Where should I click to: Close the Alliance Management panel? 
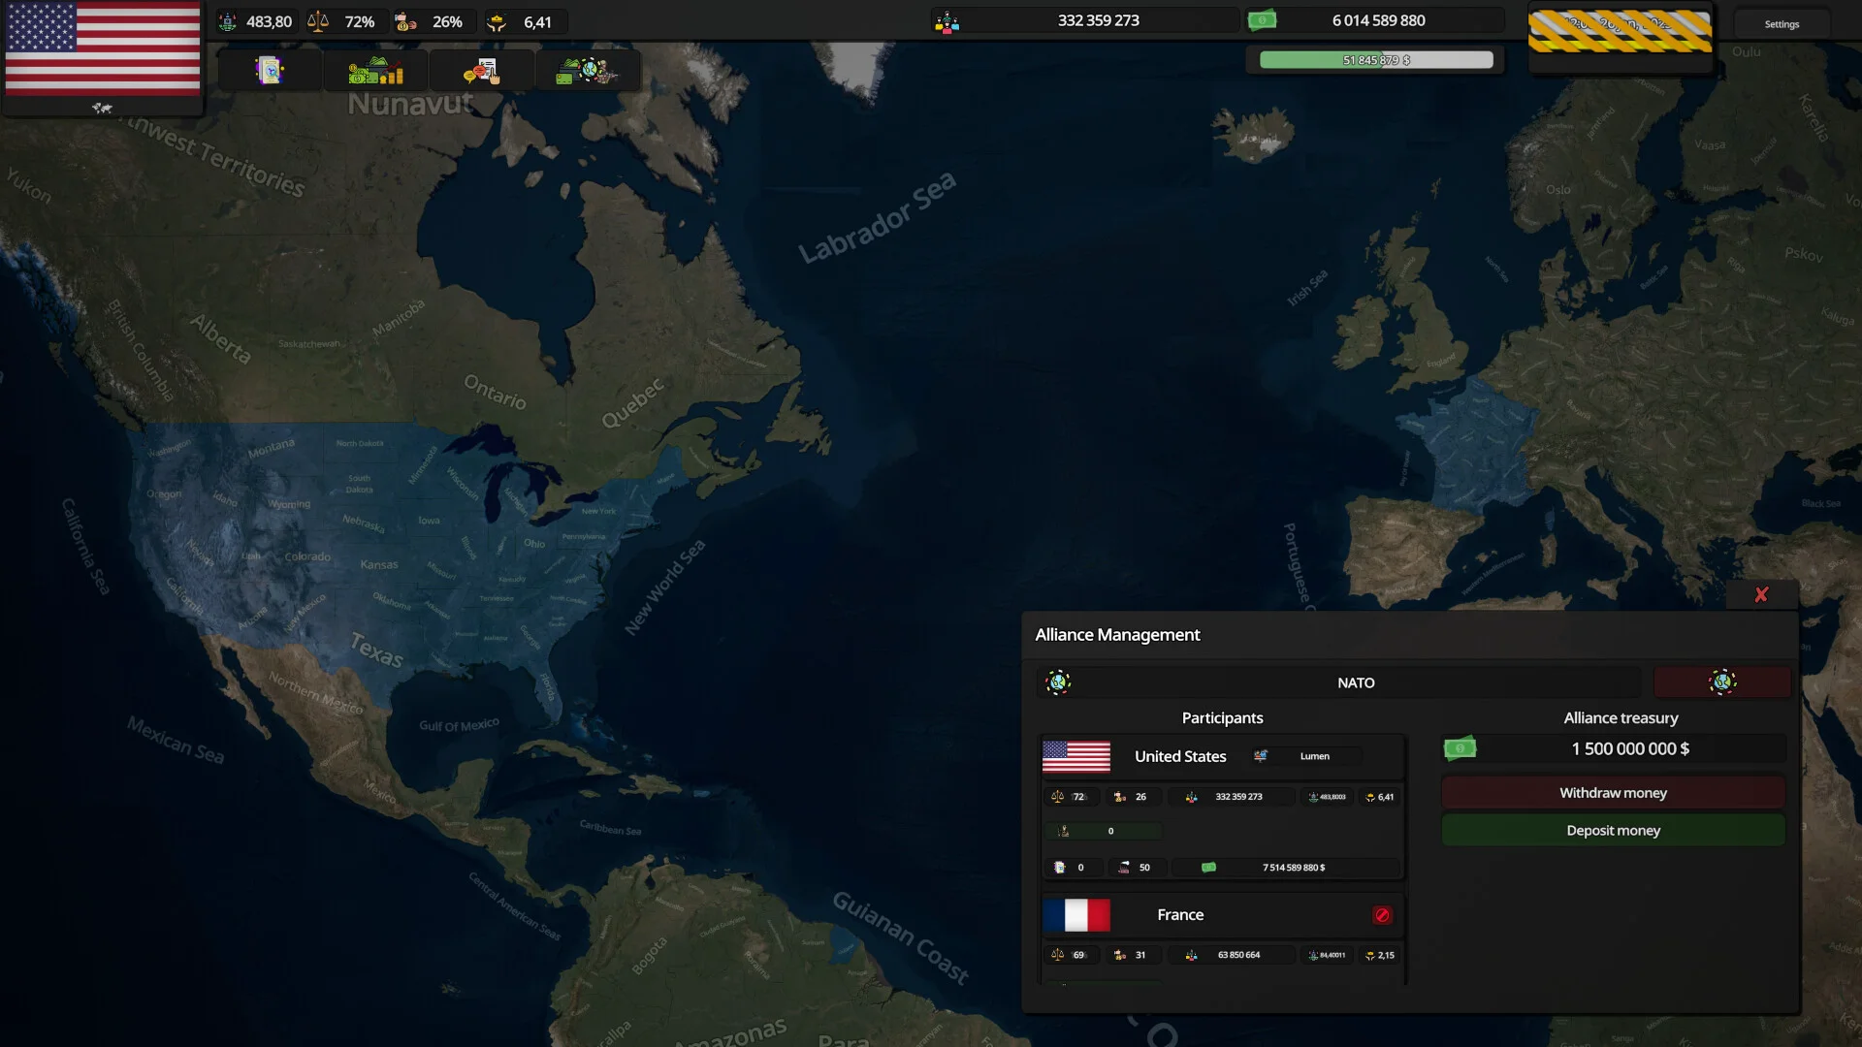tap(1762, 594)
